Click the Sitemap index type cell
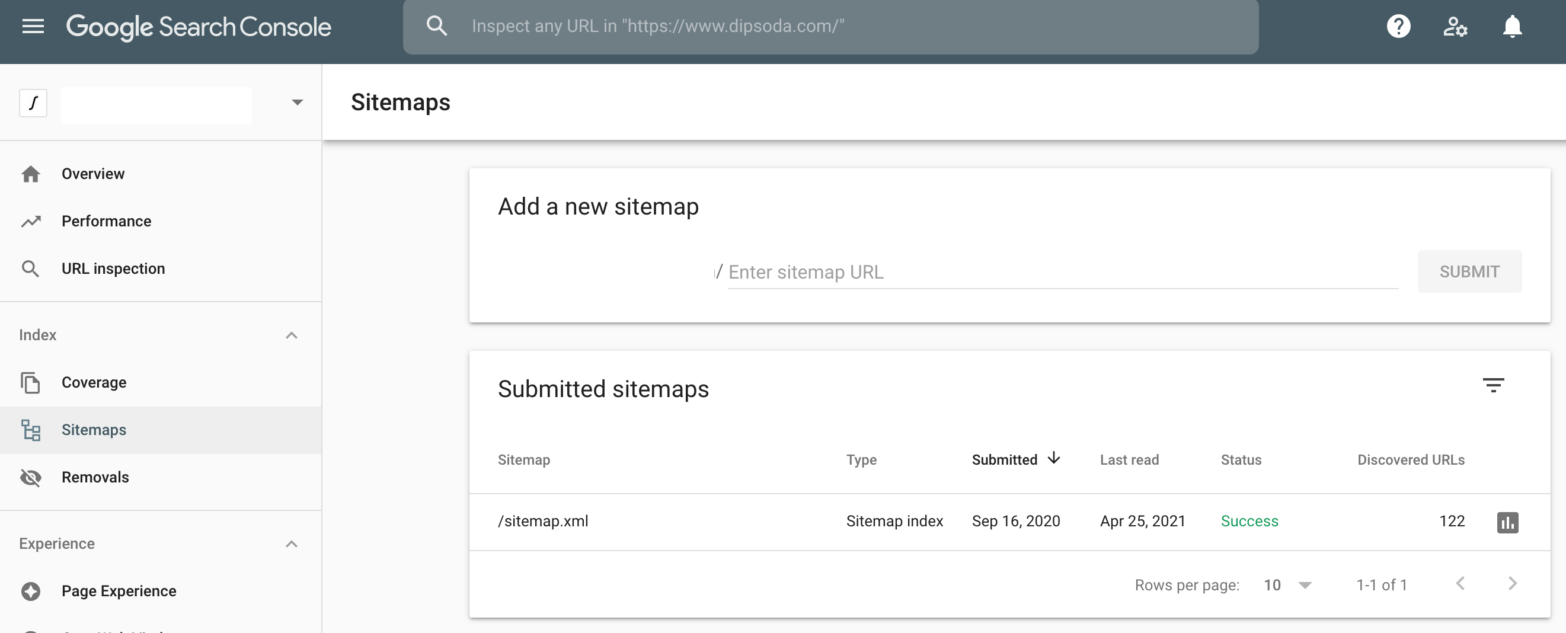 (x=894, y=521)
